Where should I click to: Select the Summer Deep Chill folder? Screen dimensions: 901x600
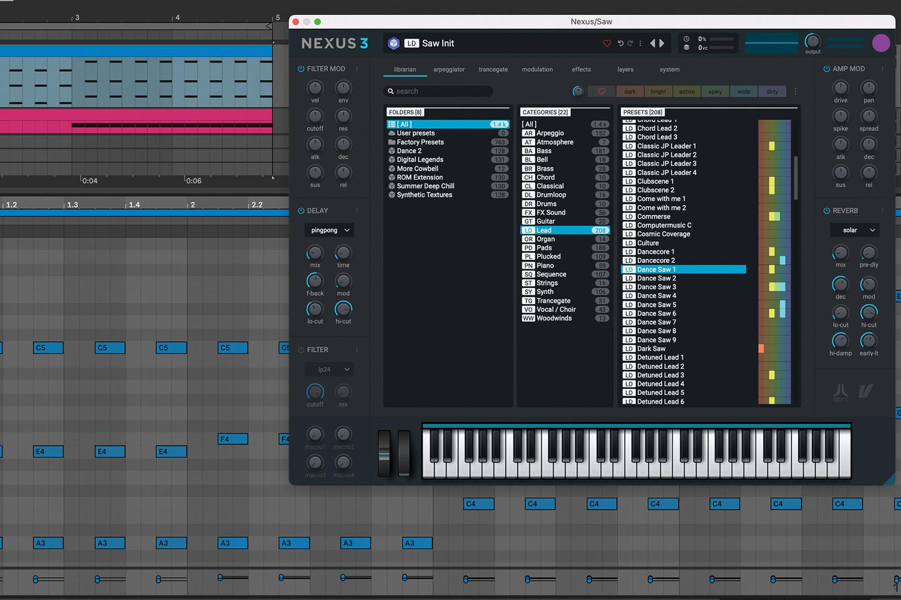click(x=448, y=186)
